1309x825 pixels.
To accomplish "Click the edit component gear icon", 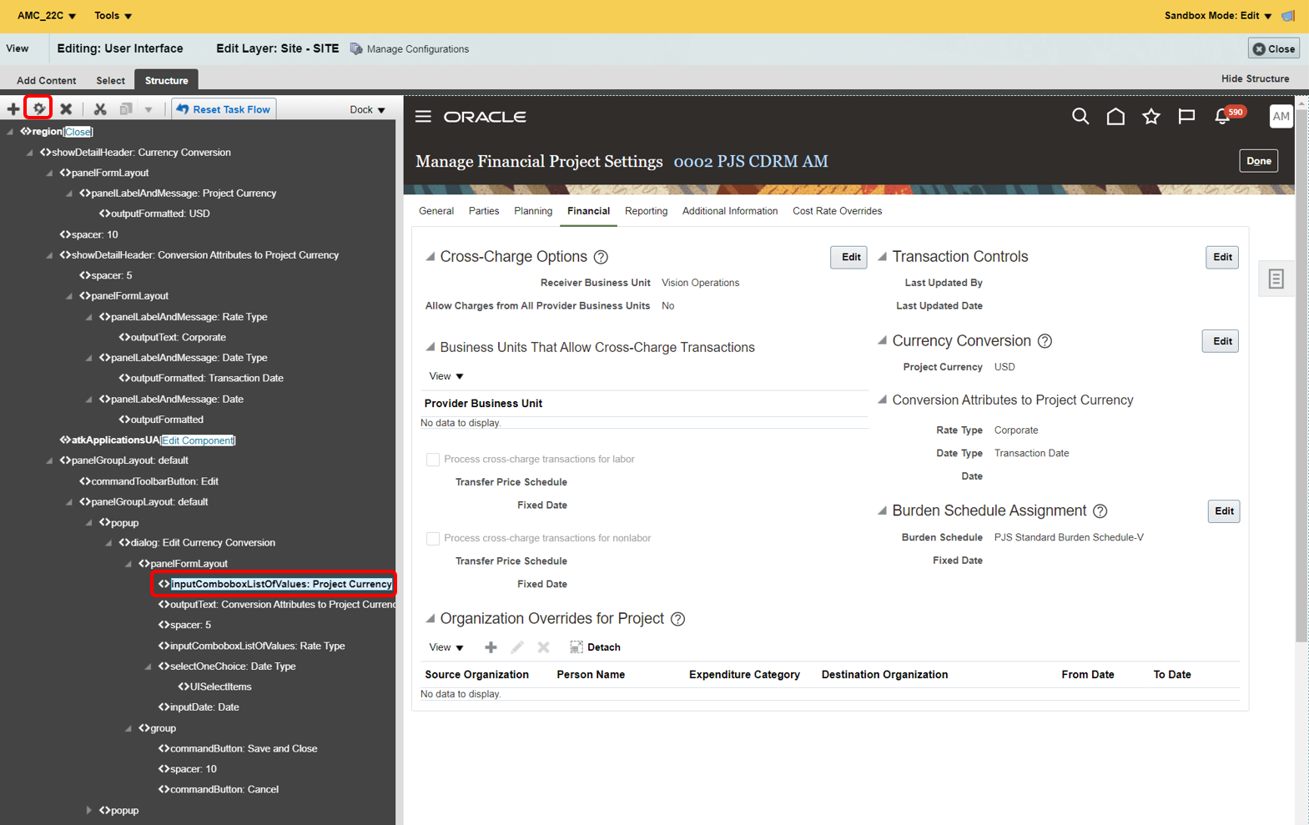I will 38,108.
